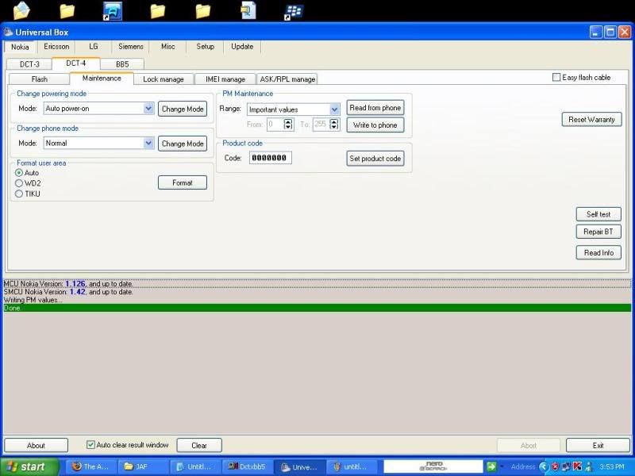Viewport: 635px width, 476px height.
Task: Open the blue square shortcut icon on the desktop
Action: (x=112, y=11)
